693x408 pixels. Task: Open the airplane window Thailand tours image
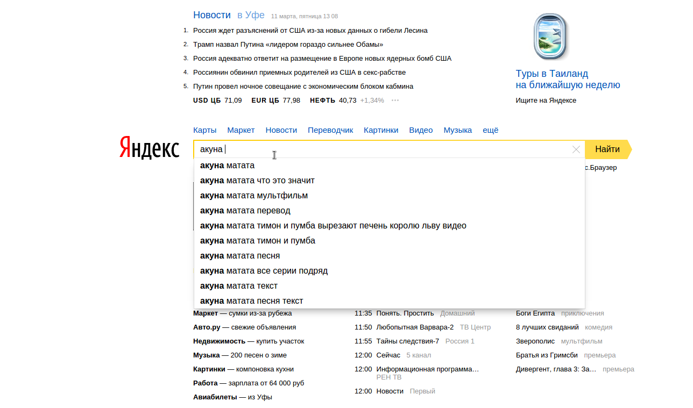tap(550, 37)
